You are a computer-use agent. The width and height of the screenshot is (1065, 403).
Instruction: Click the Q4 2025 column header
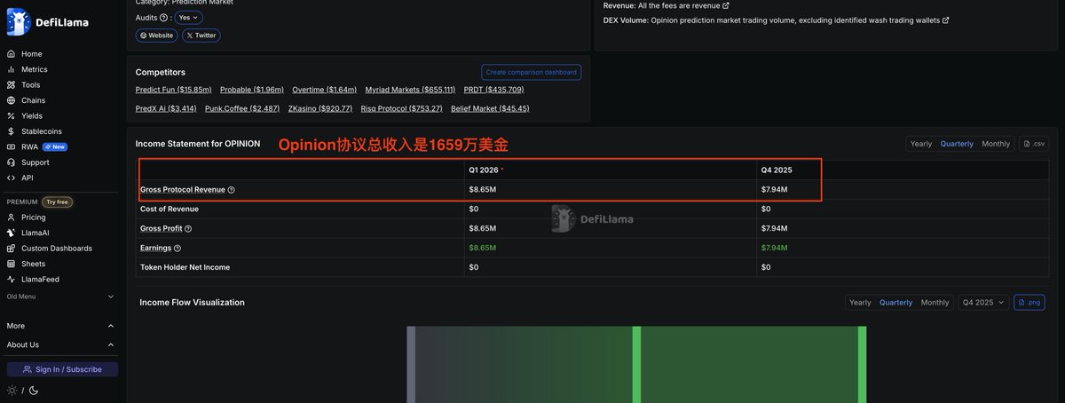(x=777, y=169)
